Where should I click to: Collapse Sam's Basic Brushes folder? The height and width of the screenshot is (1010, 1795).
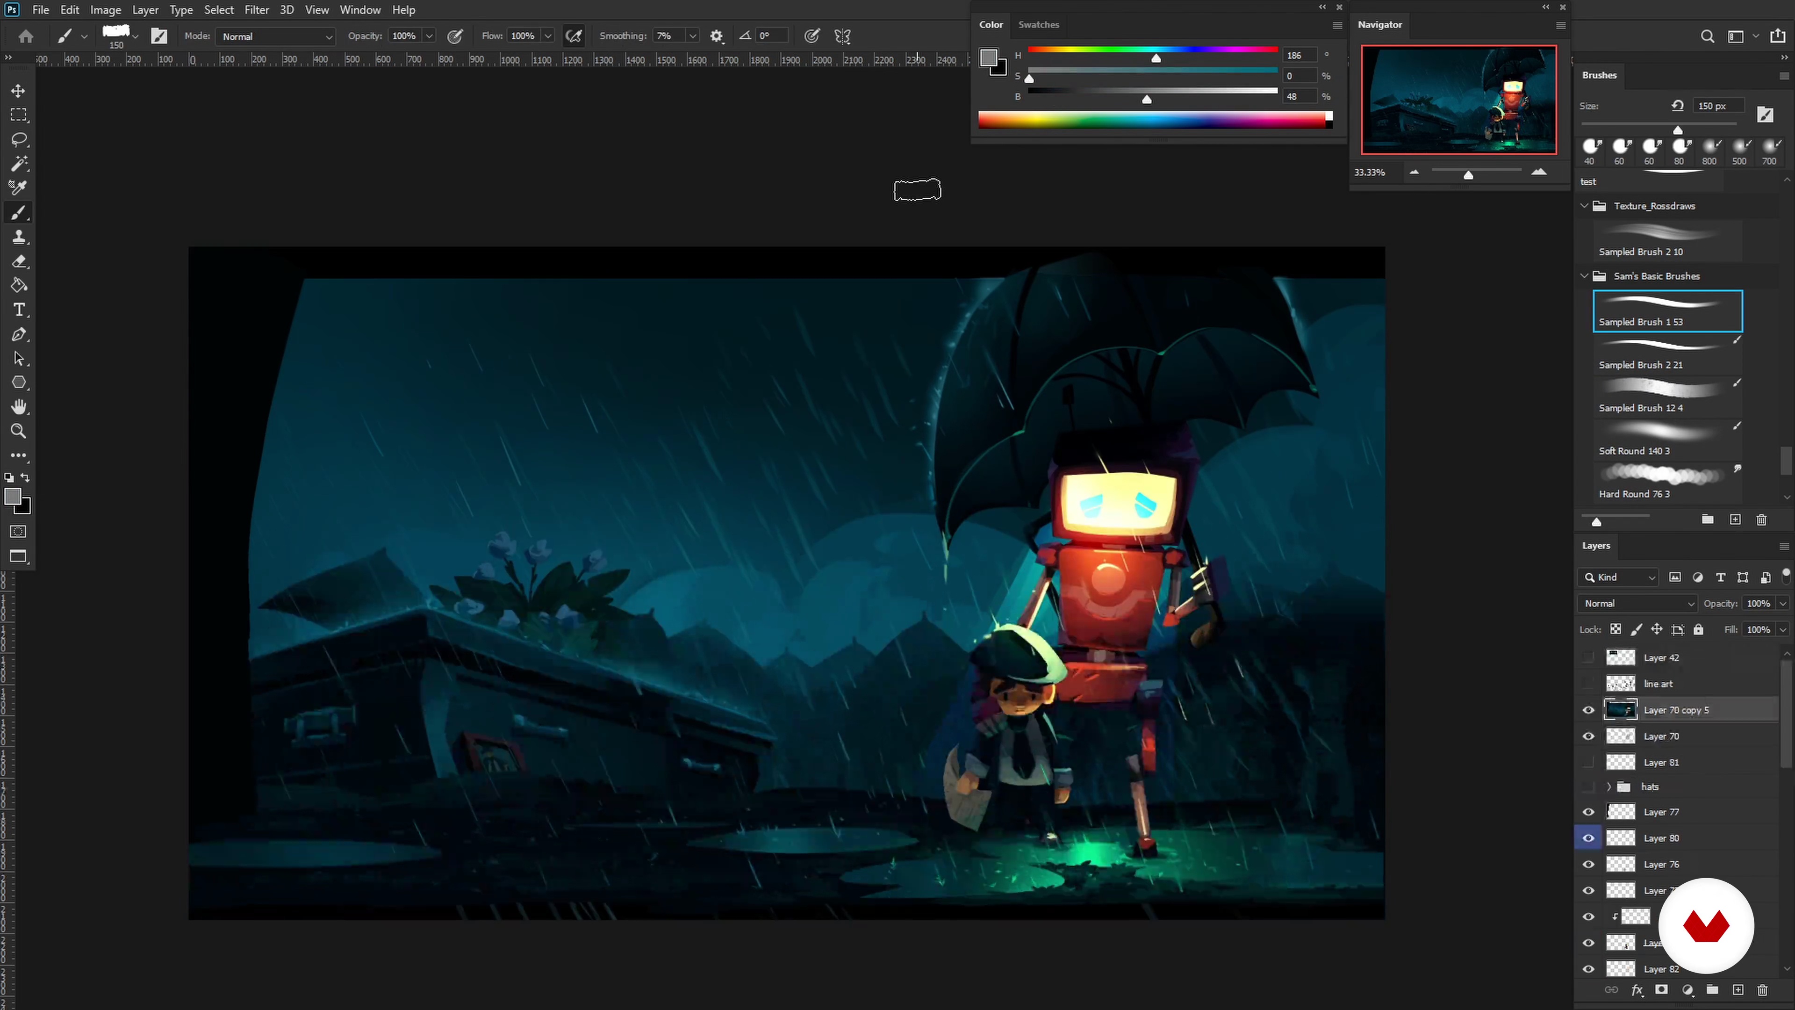coord(1585,276)
